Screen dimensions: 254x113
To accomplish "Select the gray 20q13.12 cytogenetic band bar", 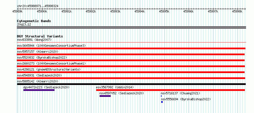I will click(131, 27).
